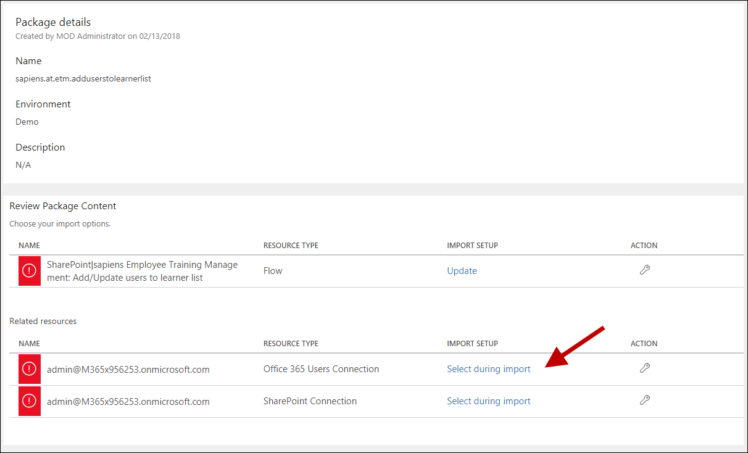Select admin email in SharePoint Connection row
The height and width of the screenshot is (453, 748).
pos(128,402)
